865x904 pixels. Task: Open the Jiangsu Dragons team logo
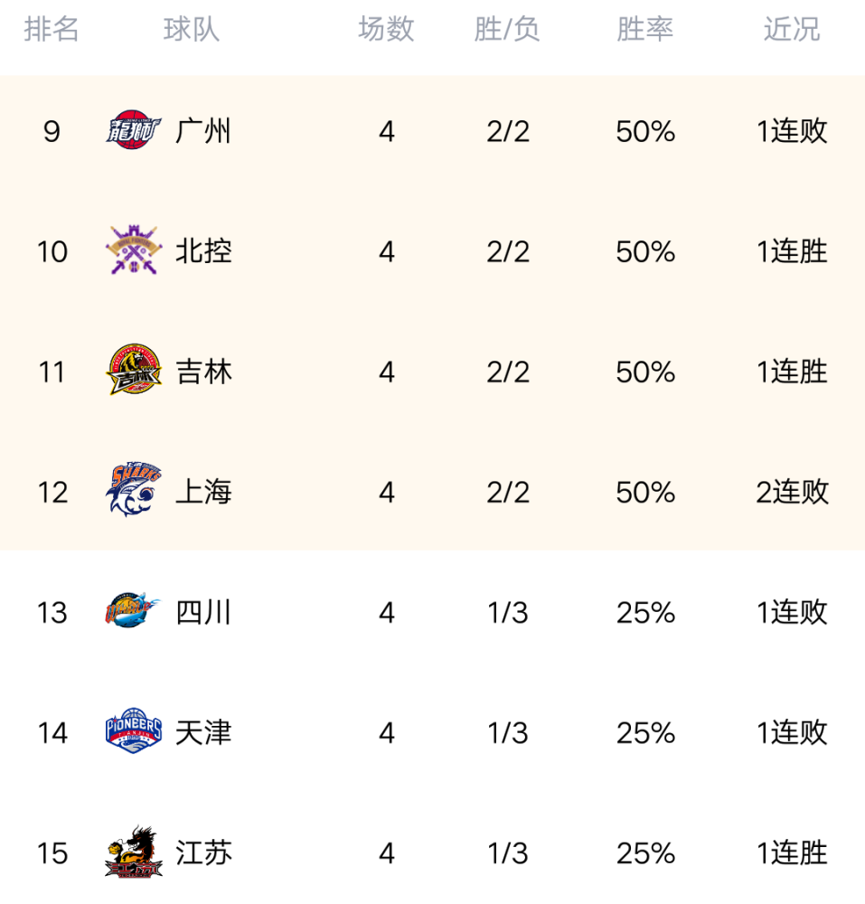click(134, 852)
